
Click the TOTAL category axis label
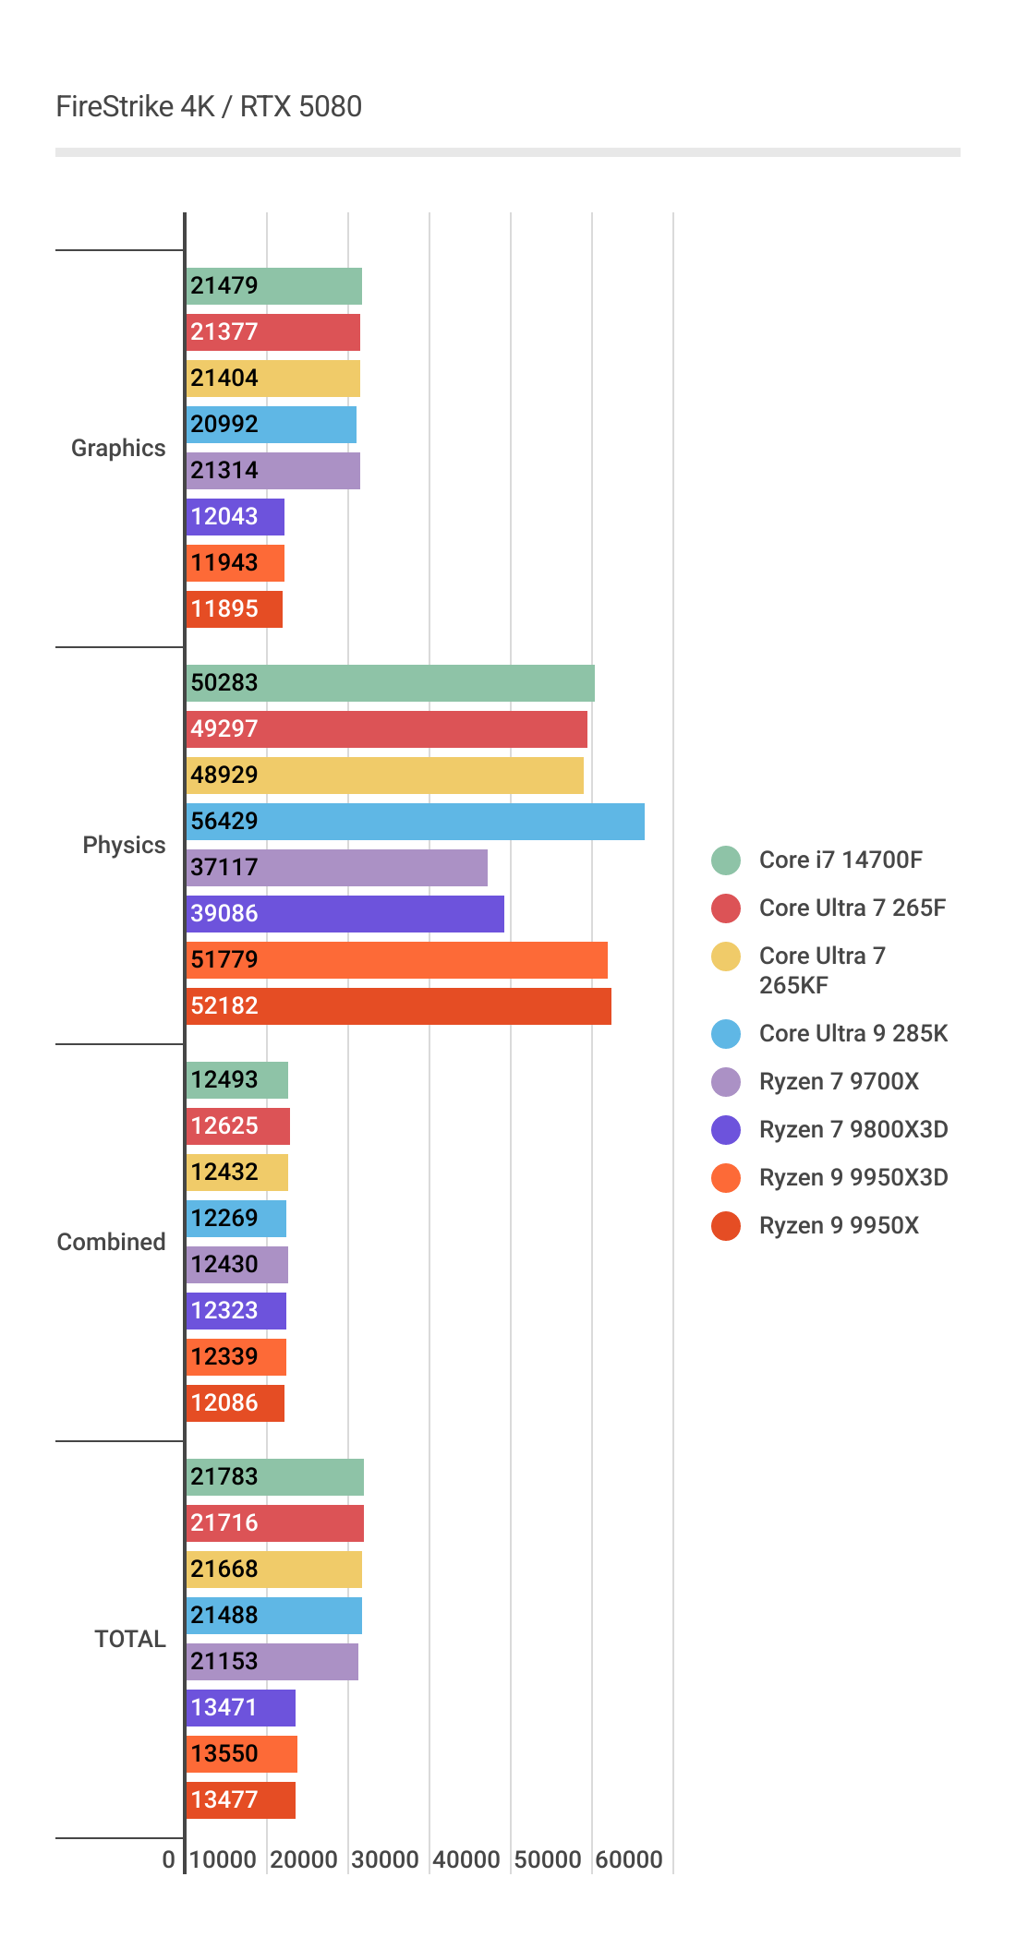tap(130, 1639)
